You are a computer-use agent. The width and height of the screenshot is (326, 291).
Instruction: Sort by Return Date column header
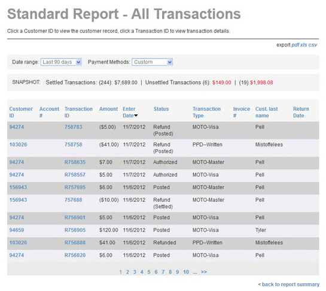point(301,112)
